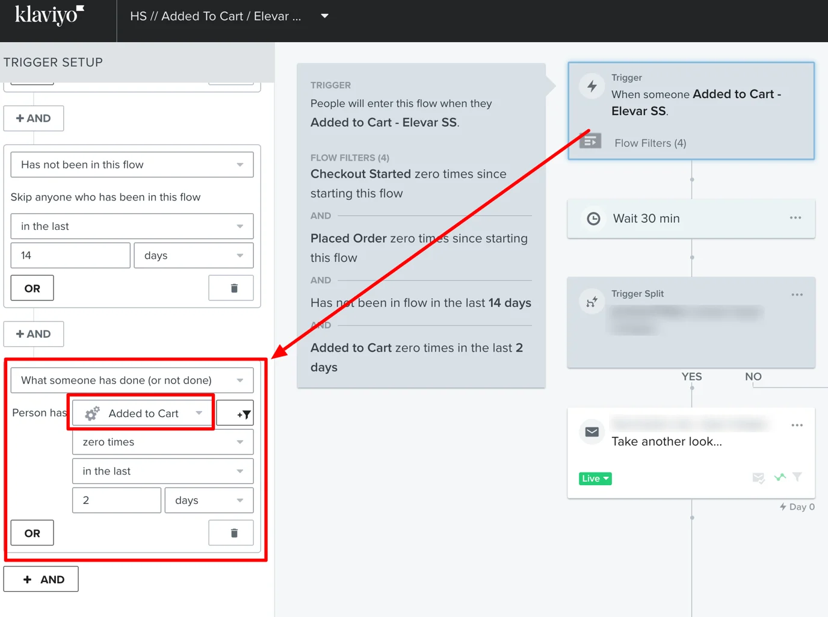Open the days dropdown next to 2
The image size is (828, 617).
click(x=209, y=501)
